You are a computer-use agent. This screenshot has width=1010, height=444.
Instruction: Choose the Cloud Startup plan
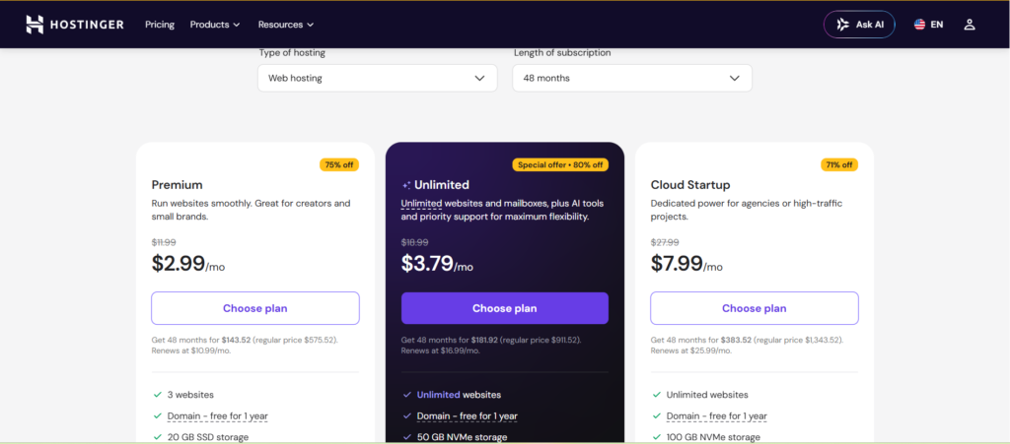coord(755,308)
